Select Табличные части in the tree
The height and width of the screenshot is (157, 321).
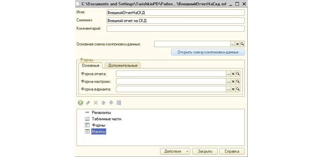click(106, 119)
